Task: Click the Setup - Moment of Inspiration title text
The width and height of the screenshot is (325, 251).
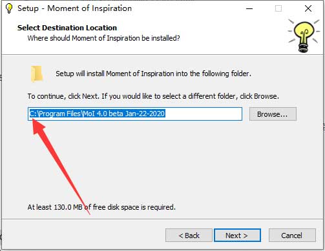Action: pyautogui.click(x=74, y=8)
